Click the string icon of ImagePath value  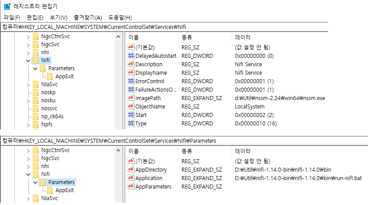tap(131, 98)
